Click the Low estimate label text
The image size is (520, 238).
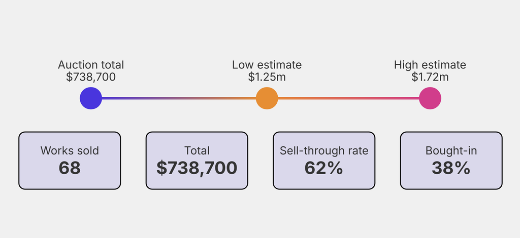click(267, 65)
